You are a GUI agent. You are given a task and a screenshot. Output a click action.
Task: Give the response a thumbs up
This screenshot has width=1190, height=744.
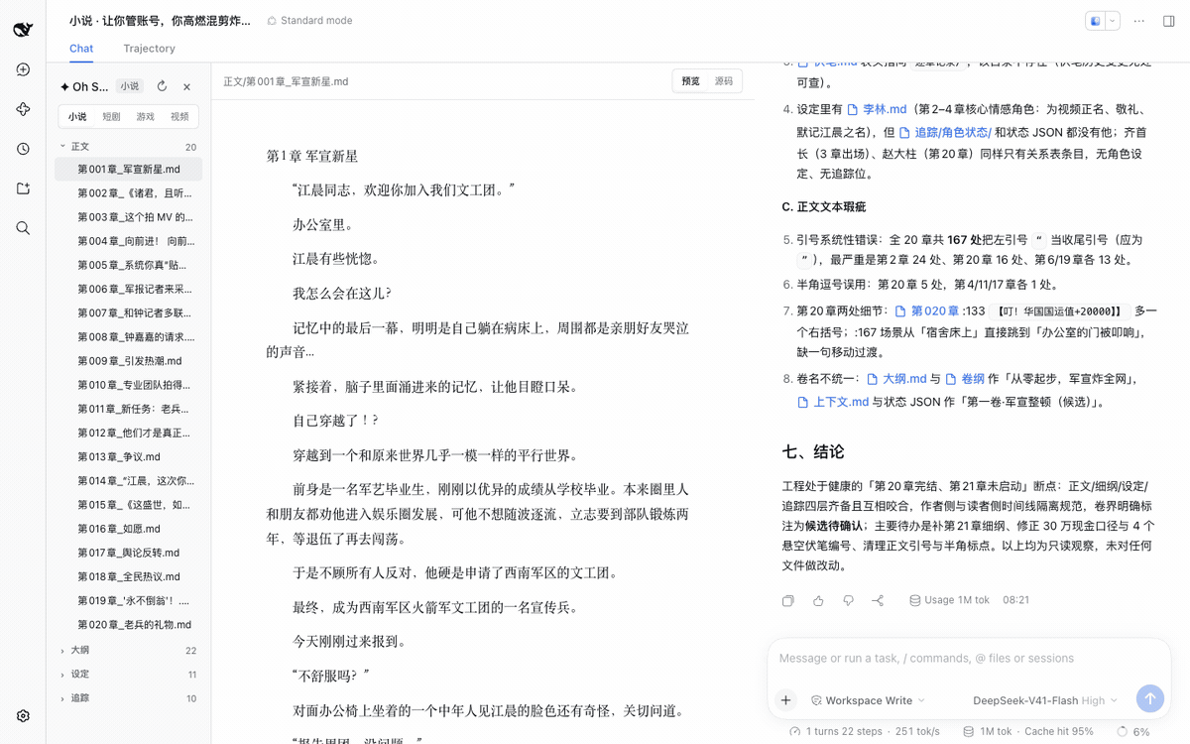point(818,600)
